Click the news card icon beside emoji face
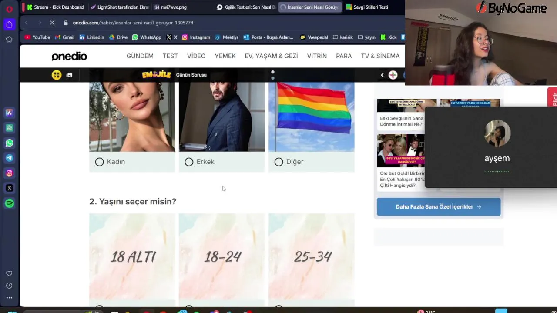Screen dimensions: 557x313 pos(69,75)
